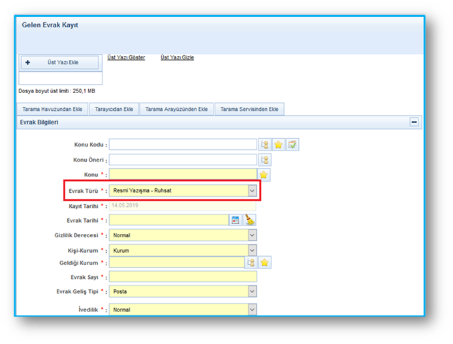Viewport: 453px width, 344px height.
Task: Open tree picker next to Konu Öneri
Action: pos(265,160)
